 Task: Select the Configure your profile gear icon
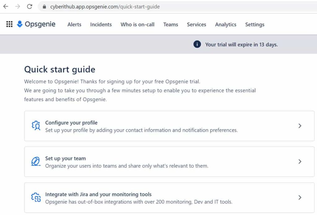[36, 126]
